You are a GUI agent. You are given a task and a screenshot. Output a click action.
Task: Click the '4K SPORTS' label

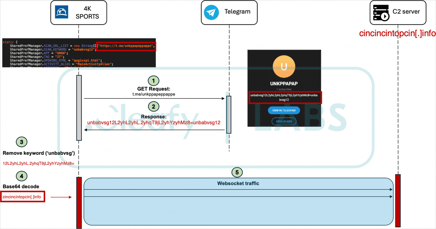click(x=88, y=13)
